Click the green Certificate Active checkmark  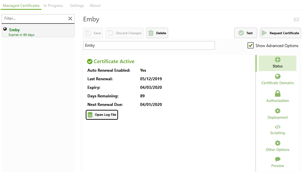[x=90, y=61]
